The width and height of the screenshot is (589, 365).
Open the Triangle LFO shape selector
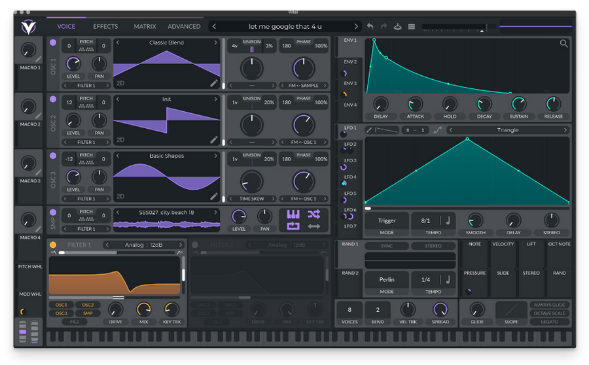tap(507, 130)
